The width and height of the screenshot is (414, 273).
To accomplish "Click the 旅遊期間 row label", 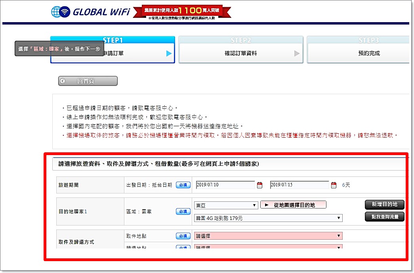I will click(x=69, y=185).
